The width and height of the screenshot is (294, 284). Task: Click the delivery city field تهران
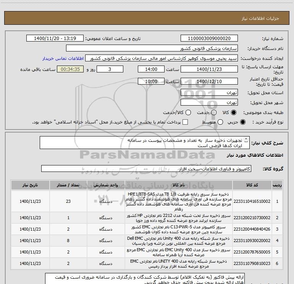209,103
